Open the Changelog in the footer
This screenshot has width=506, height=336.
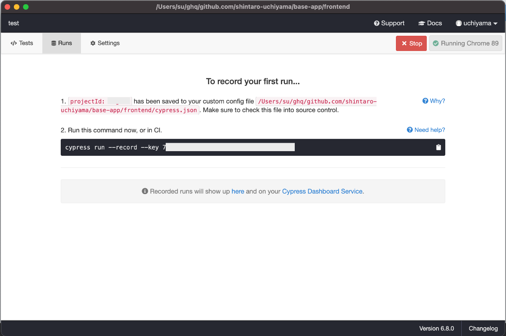pos(483,328)
